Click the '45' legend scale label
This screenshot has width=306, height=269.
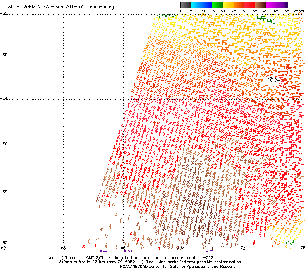point(276,11)
